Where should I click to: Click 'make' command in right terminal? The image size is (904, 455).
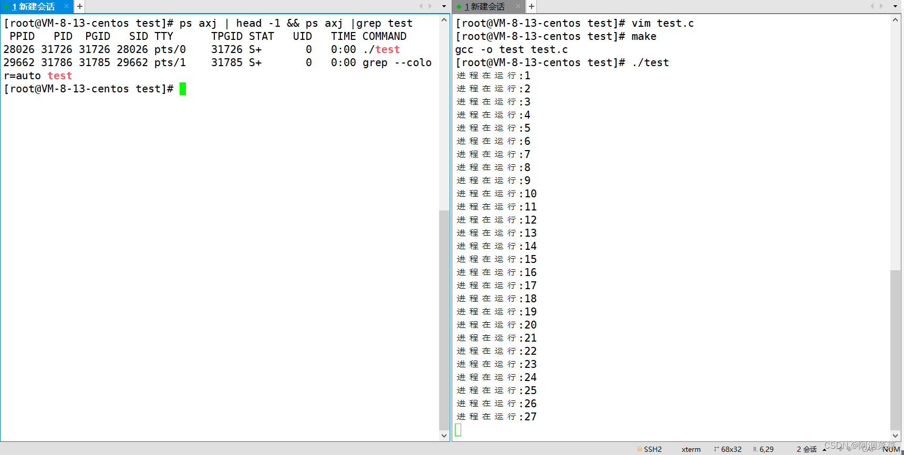[644, 36]
